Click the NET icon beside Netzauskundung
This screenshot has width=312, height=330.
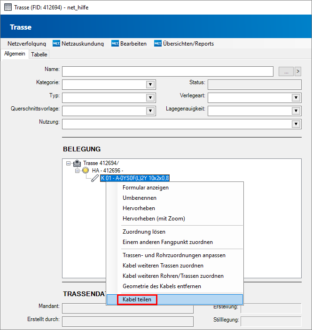(56, 44)
